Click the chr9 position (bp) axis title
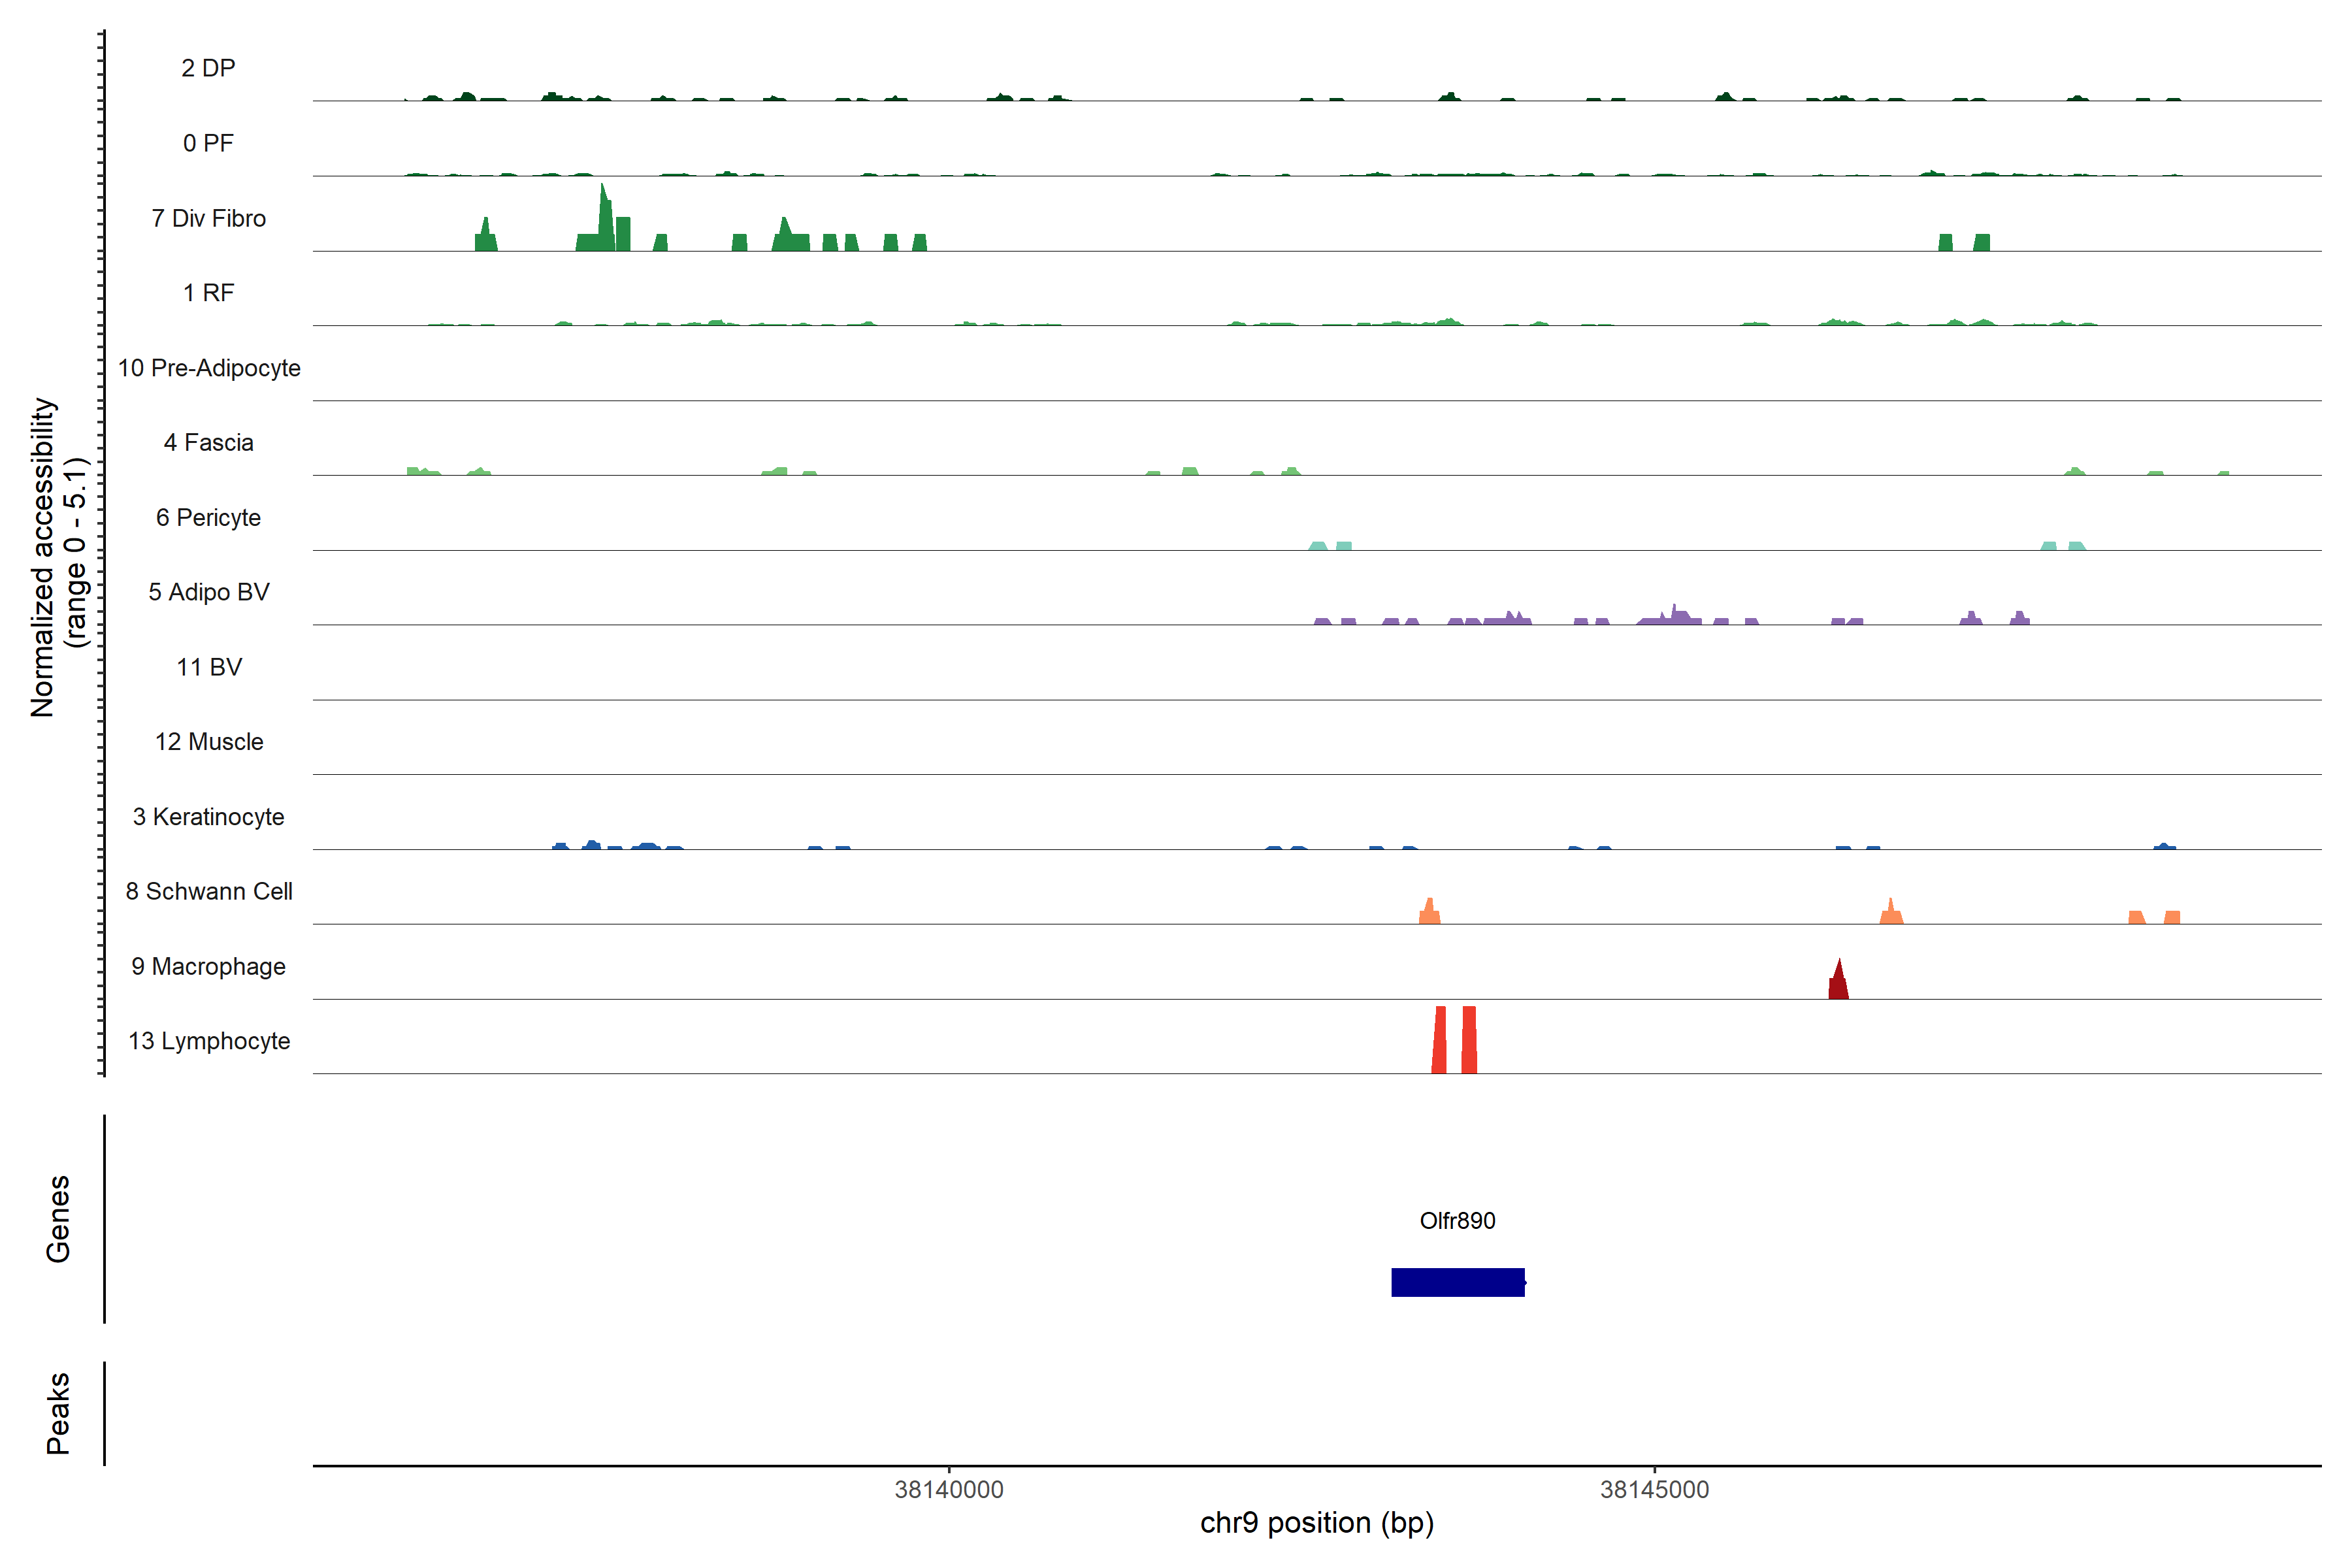The image size is (2352, 1568). [1316, 1523]
